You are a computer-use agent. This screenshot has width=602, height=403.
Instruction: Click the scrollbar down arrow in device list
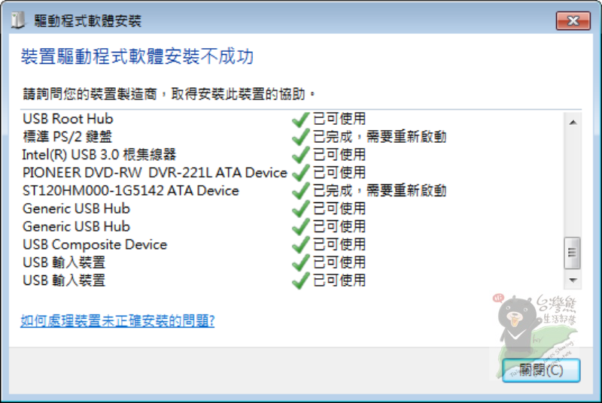tap(573, 279)
